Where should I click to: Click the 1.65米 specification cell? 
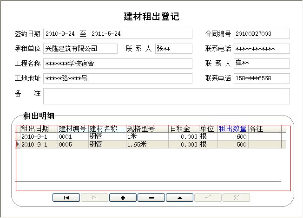tap(146, 144)
